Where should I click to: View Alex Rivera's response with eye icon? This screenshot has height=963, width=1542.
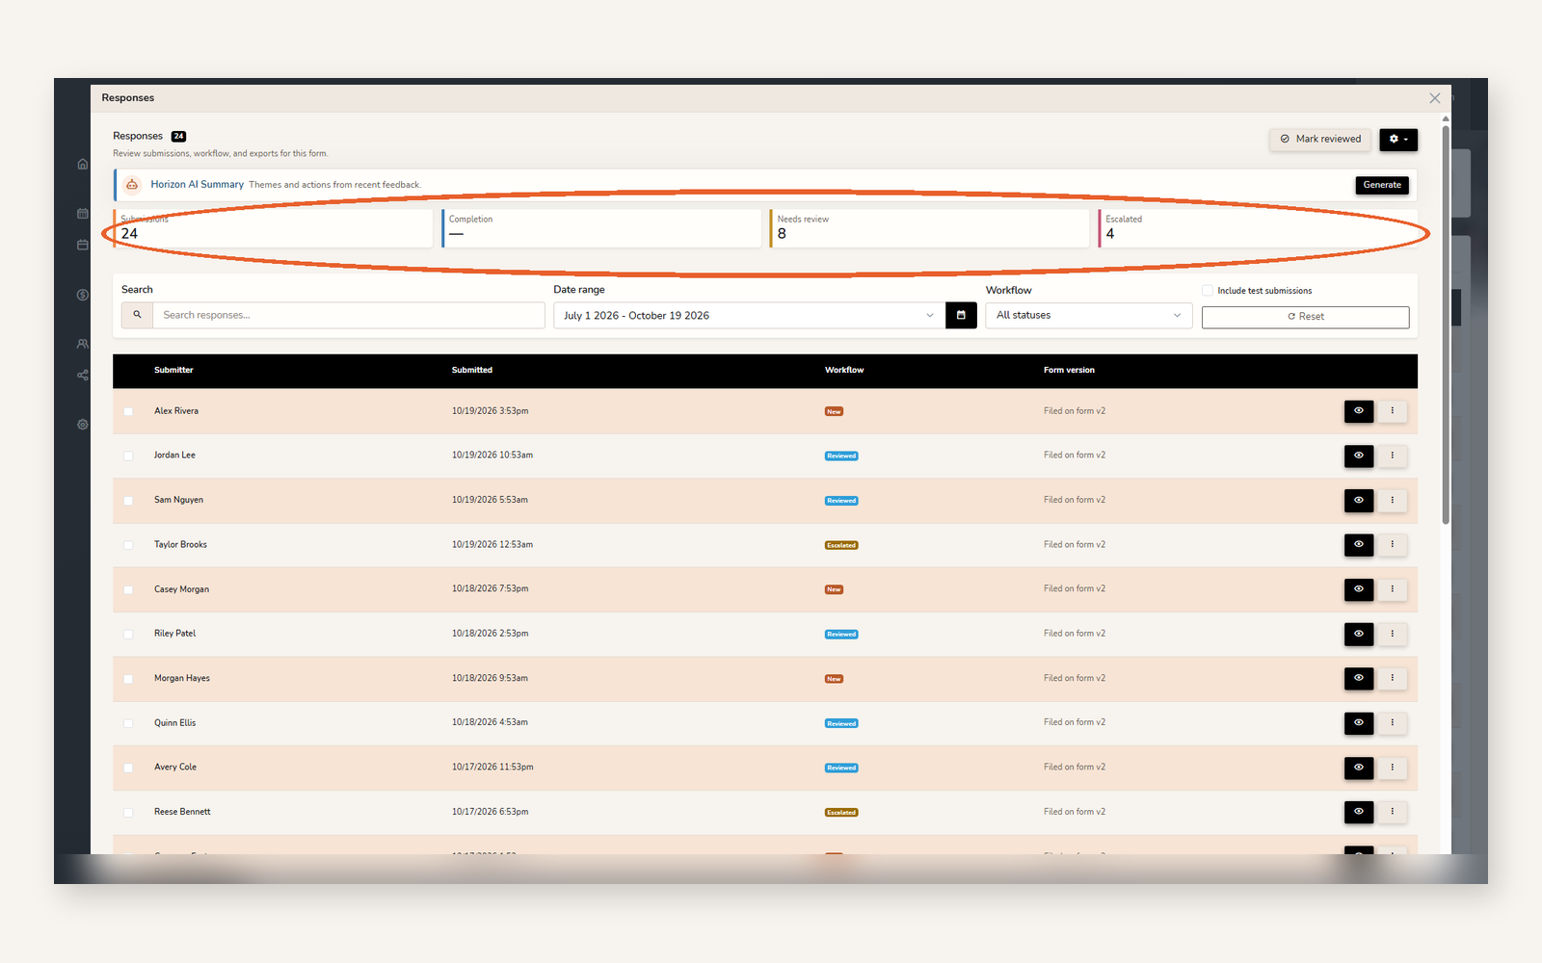pyautogui.click(x=1359, y=411)
